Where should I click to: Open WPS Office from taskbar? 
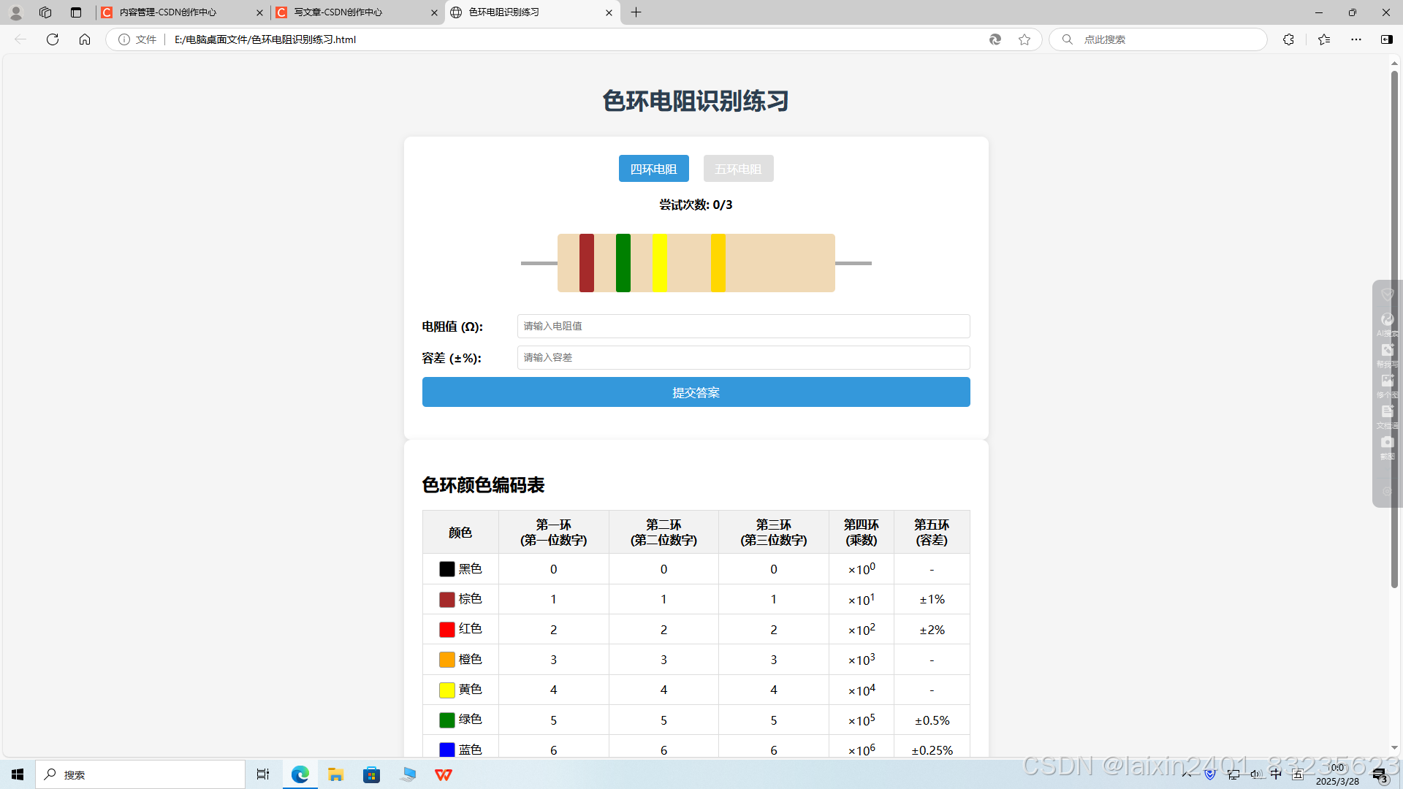pos(444,774)
